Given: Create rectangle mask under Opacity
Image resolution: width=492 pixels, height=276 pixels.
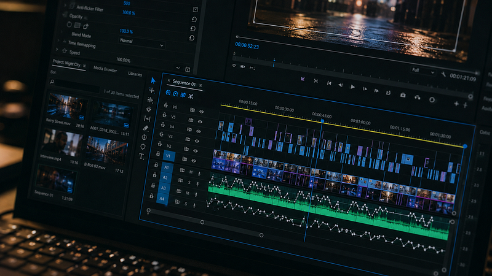Looking at the screenshot, I should pyautogui.click(x=77, y=25).
